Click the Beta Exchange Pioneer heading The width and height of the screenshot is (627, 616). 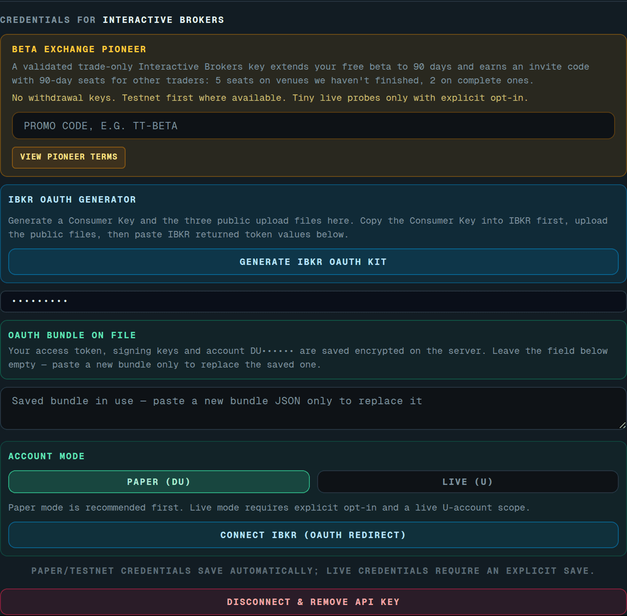(x=79, y=49)
